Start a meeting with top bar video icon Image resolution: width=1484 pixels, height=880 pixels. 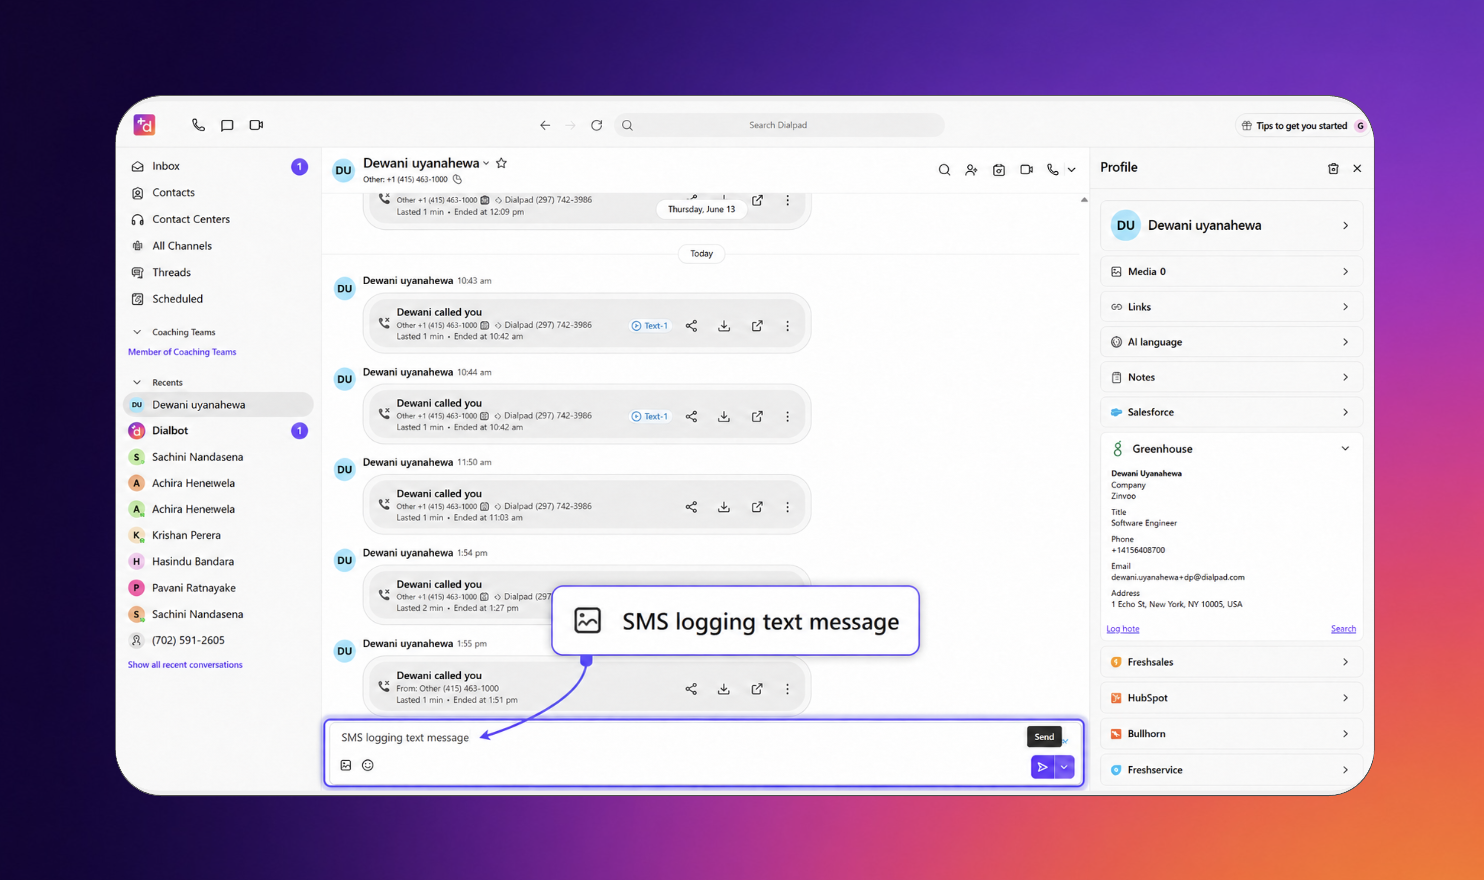coord(256,125)
